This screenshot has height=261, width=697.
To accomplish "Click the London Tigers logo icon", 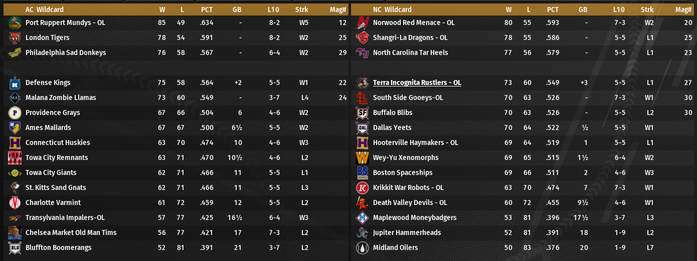I will coord(14,37).
